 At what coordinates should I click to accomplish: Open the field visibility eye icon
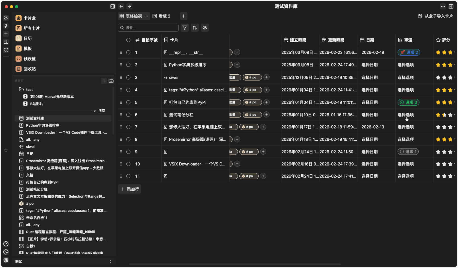click(205, 28)
